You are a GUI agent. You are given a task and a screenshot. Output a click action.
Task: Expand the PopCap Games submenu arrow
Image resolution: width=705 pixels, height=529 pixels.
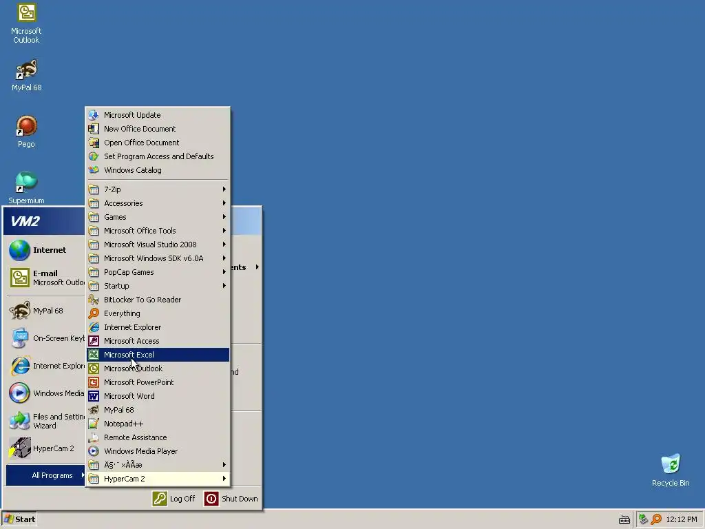[x=224, y=272]
